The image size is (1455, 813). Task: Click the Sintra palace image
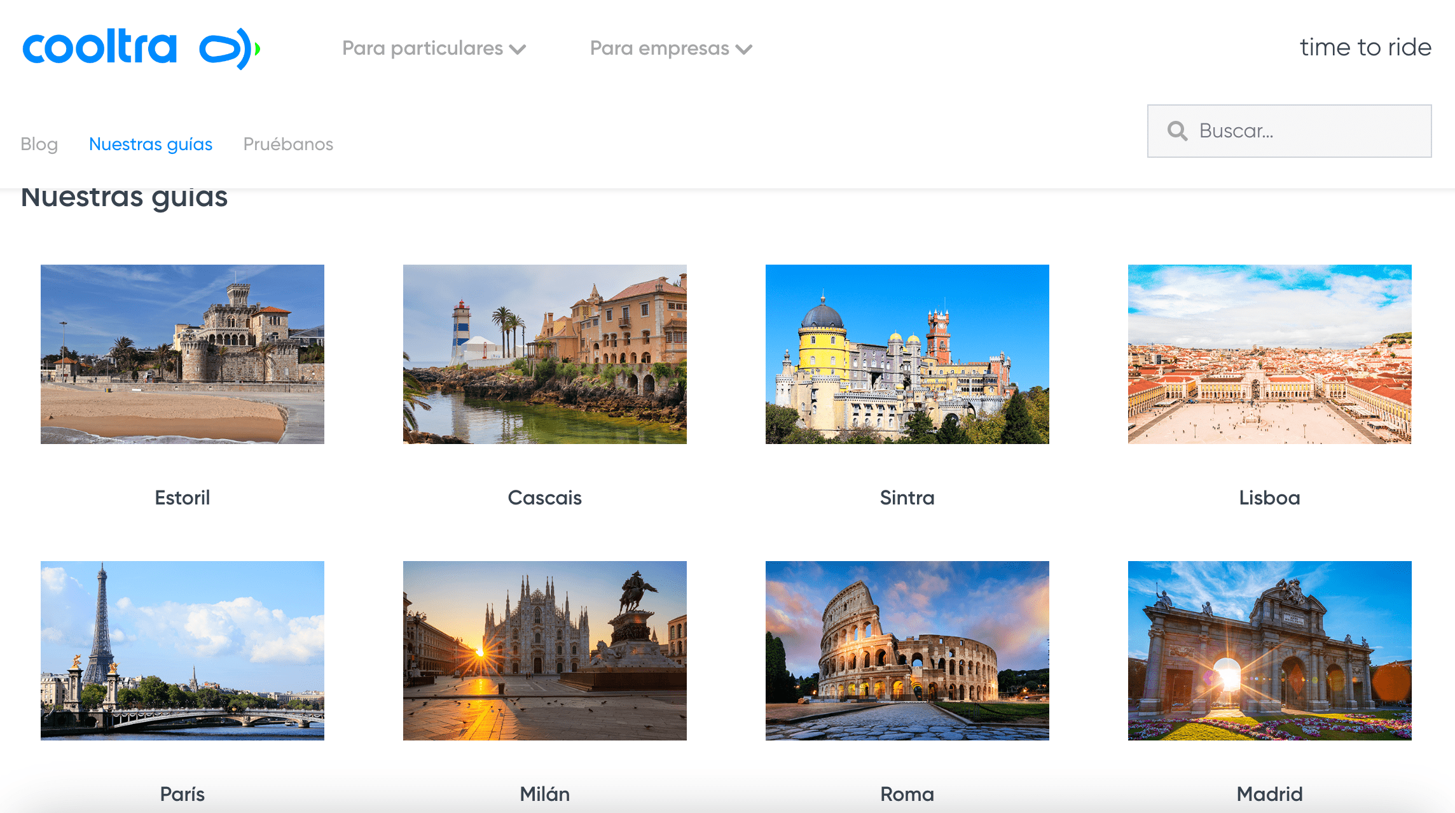click(x=907, y=354)
